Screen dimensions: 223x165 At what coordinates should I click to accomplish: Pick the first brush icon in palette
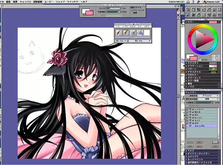tap(118, 33)
